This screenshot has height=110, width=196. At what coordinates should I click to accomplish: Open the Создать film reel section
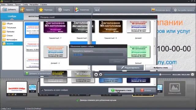click(64, 10)
